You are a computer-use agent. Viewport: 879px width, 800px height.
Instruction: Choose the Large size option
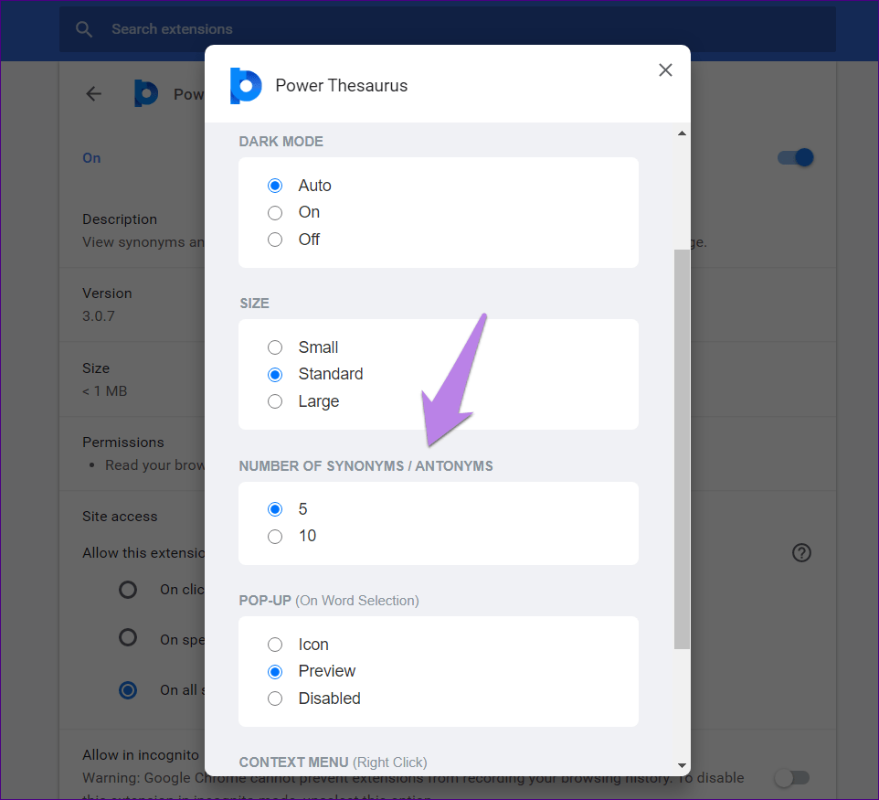[x=275, y=401]
